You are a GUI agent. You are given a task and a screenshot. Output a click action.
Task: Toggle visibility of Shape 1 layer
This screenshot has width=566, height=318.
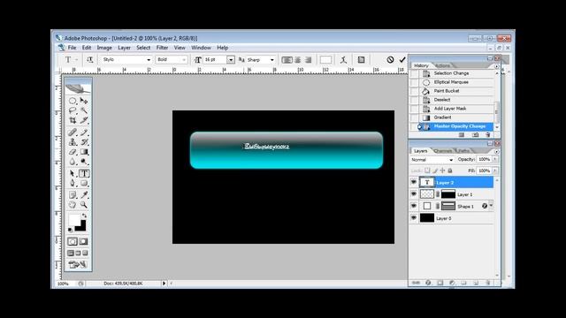pyautogui.click(x=414, y=206)
